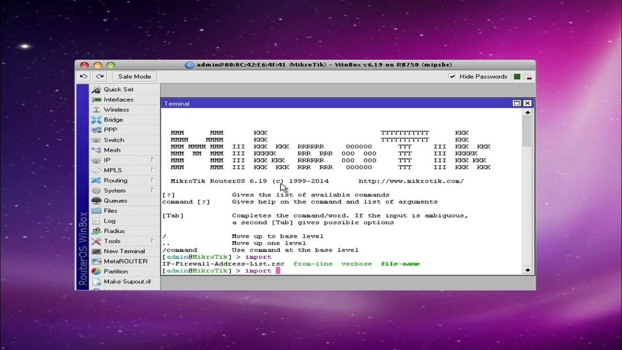This screenshot has width=622, height=350.
Task: Expand the IP submenu arrow
Action: 153,159
